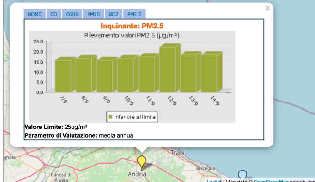Viewport: 315px width, 182px height.
Task: Open the PM2.5 tab
Action: (x=134, y=14)
